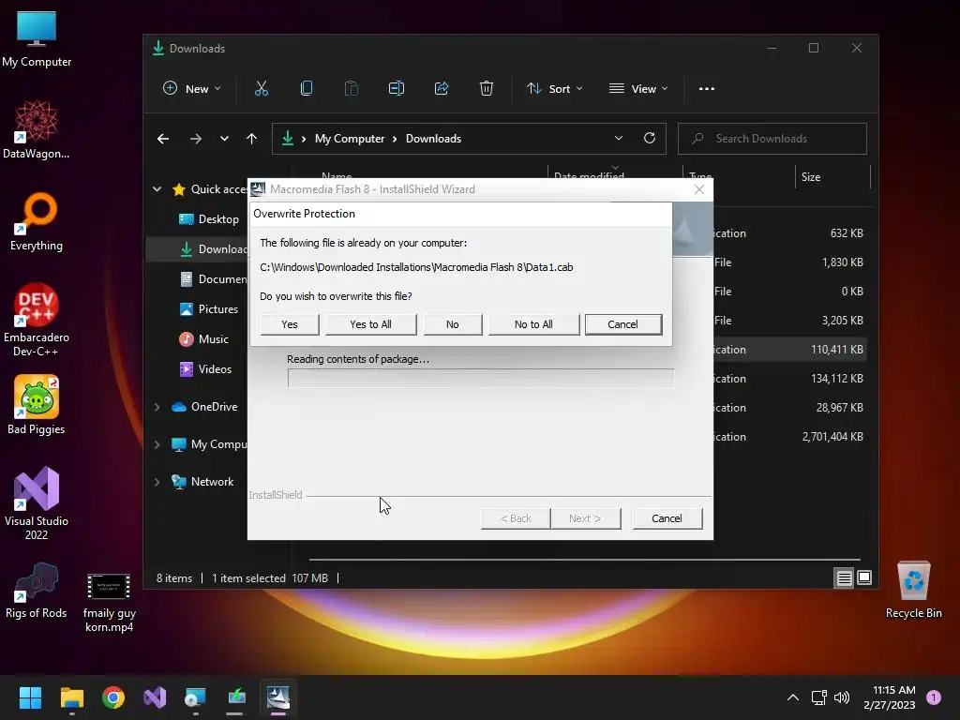Viewport: 960px width, 720px height.
Task: Select No to All in overwrite prompt
Action: click(533, 324)
